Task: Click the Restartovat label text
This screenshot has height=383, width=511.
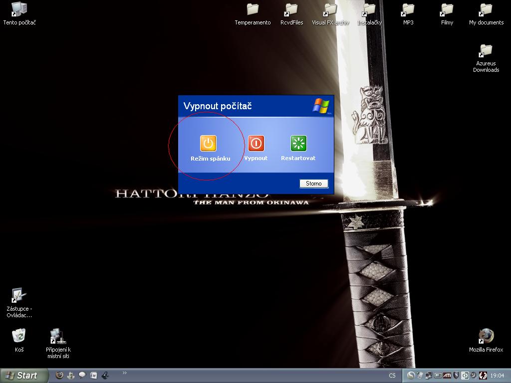Action: coord(298,158)
